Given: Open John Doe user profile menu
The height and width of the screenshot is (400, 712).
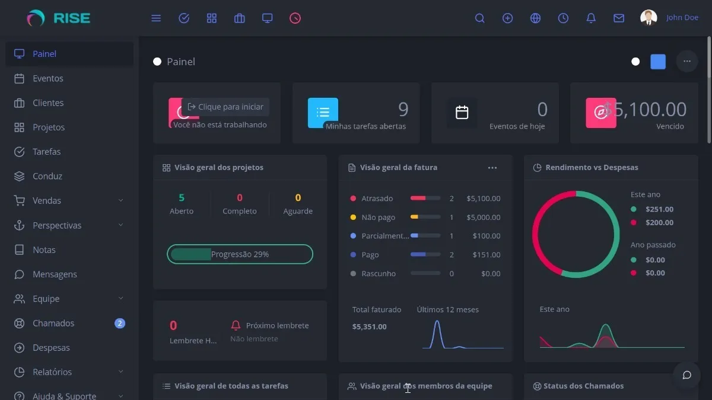Looking at the screenshot, I should point(669,18).
